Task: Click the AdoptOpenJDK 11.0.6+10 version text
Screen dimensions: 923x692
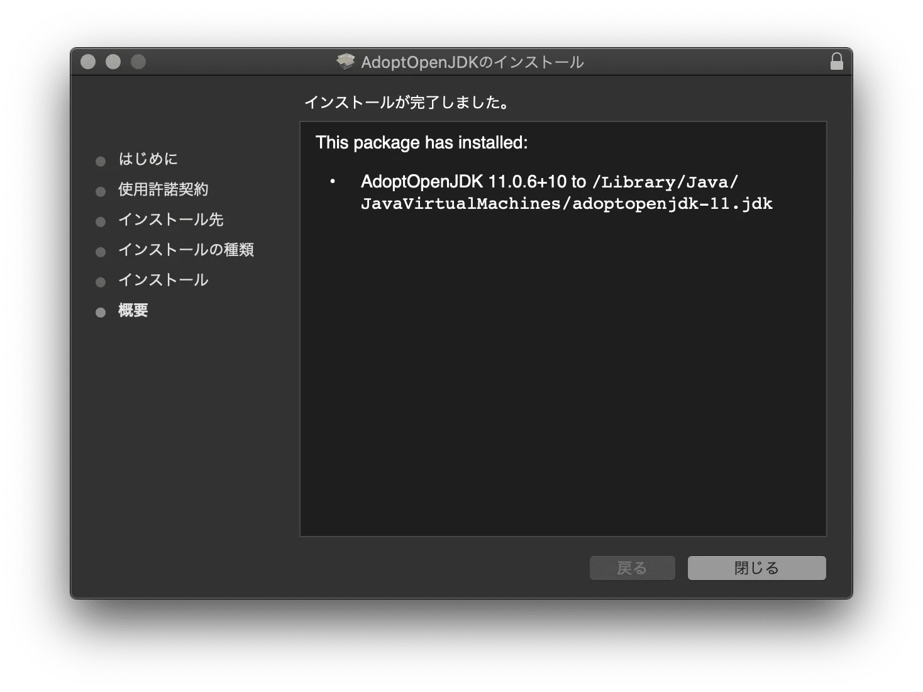Action: pos(463,182)
